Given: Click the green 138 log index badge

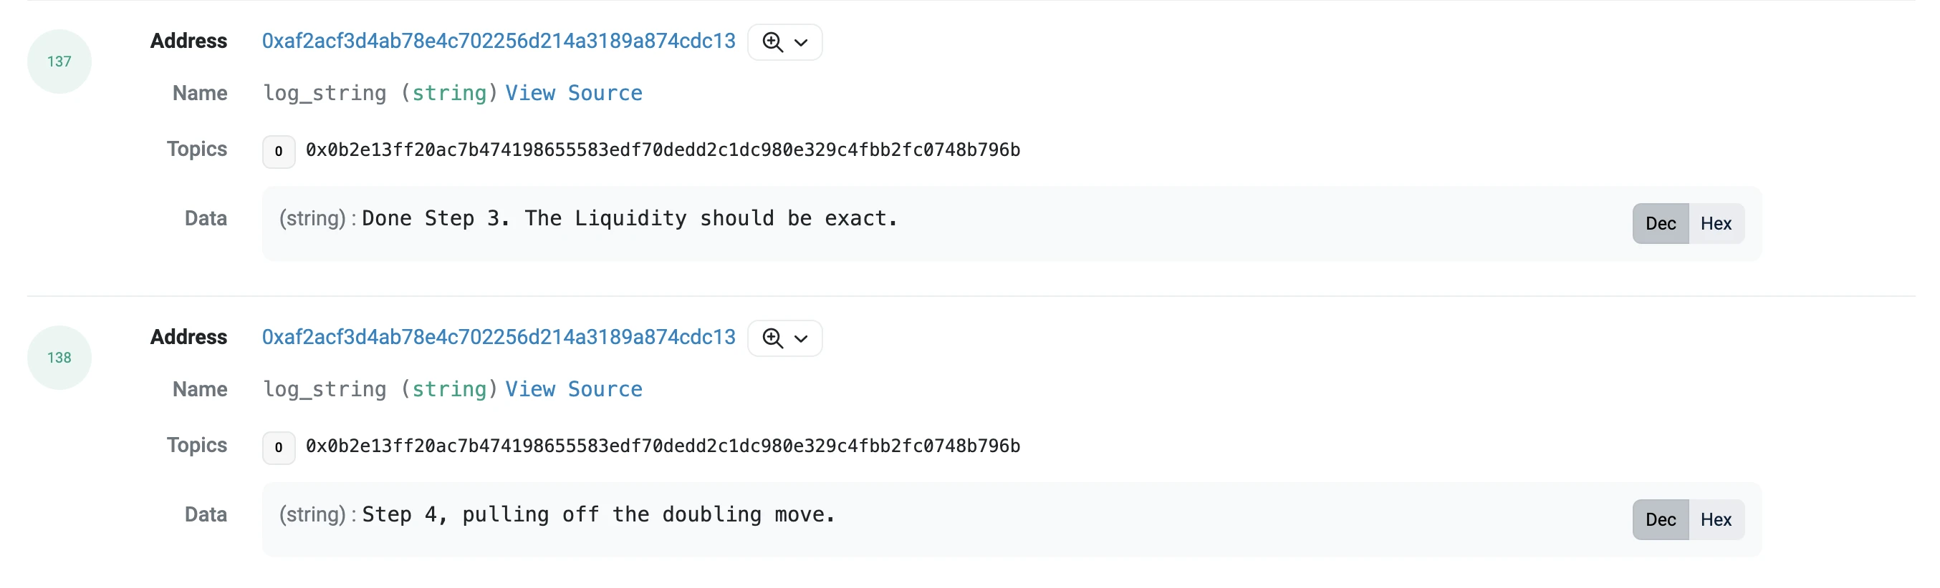Looking at the screenshot, I should click(x=59, y=358).
